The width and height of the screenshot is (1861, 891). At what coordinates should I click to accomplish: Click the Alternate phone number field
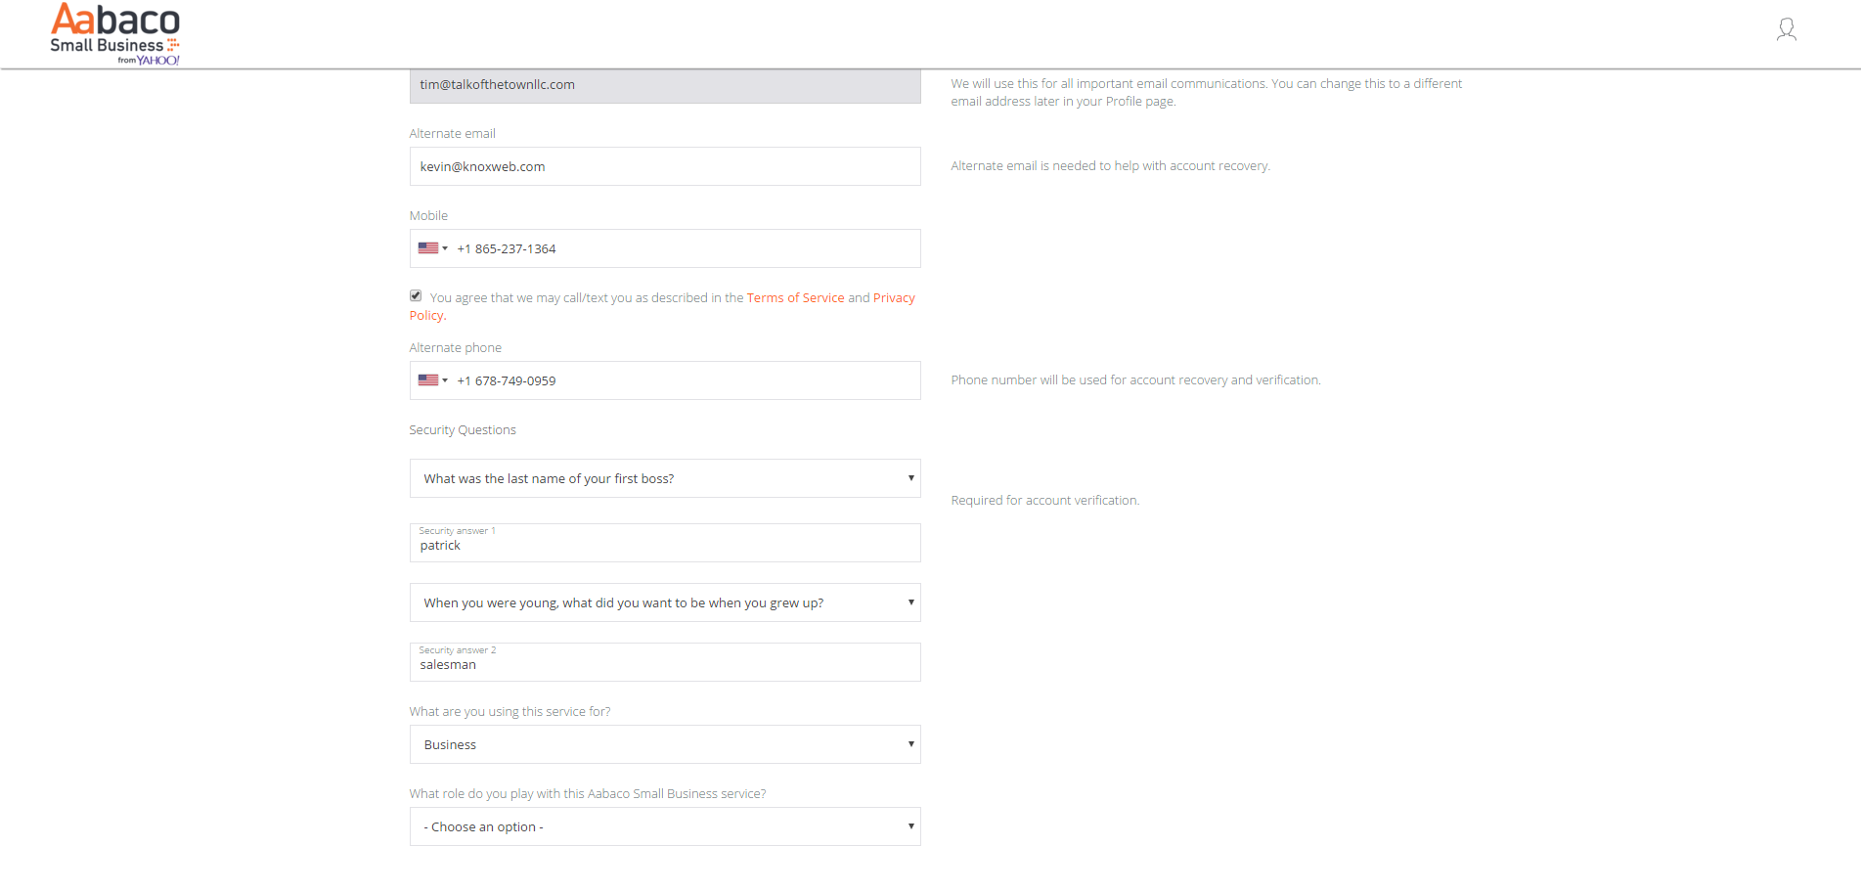pyautogui.click(x=685, y=380)
